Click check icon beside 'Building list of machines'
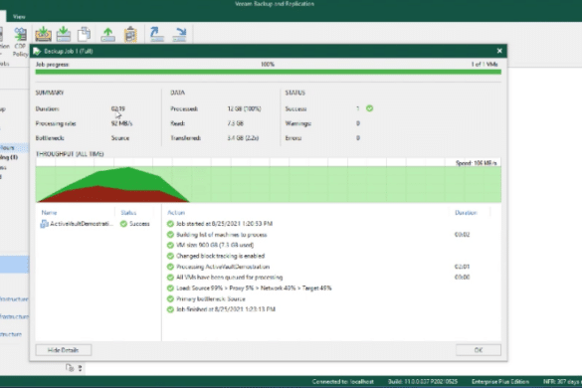The image size is (582, 388). 170,234
